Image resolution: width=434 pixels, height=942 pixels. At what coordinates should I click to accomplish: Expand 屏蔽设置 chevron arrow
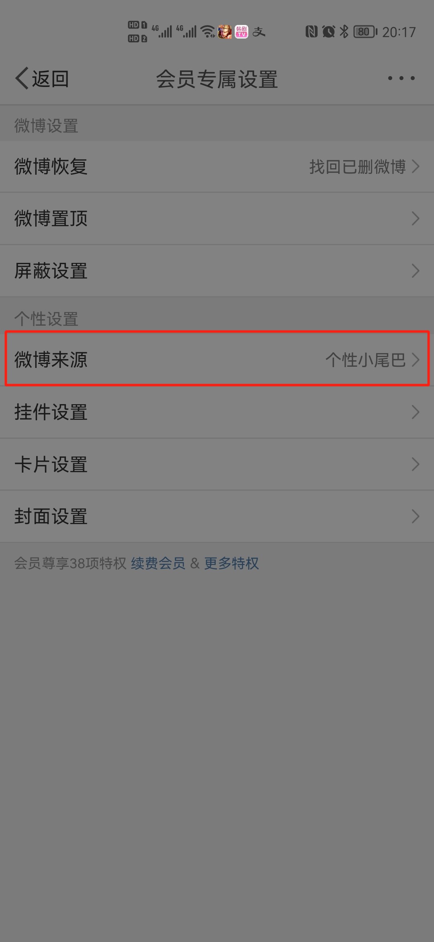416,271
